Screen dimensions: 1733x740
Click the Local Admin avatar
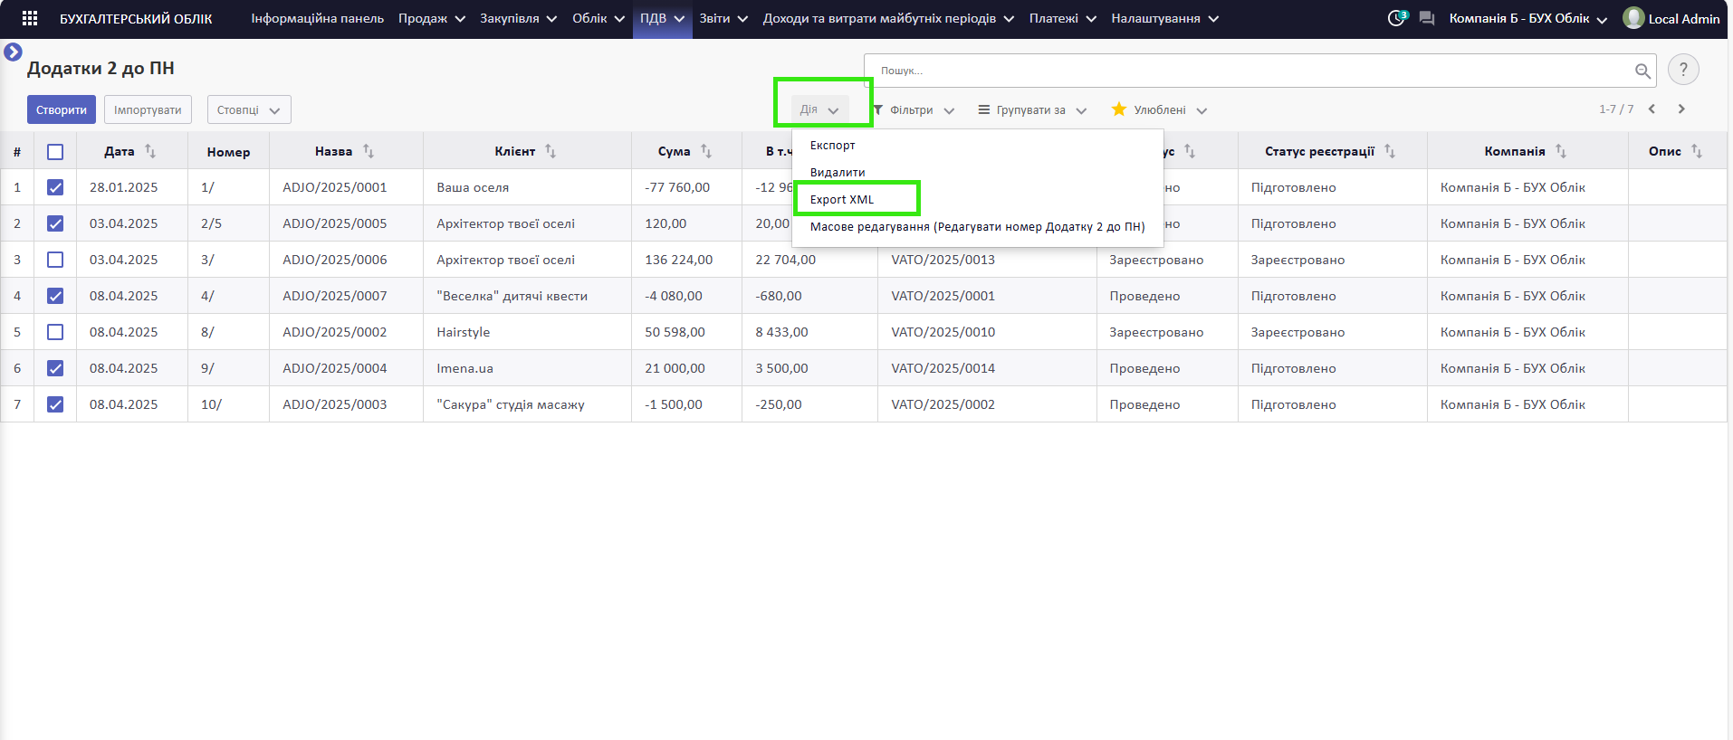pyautogui.click(x=1633, y=18)
